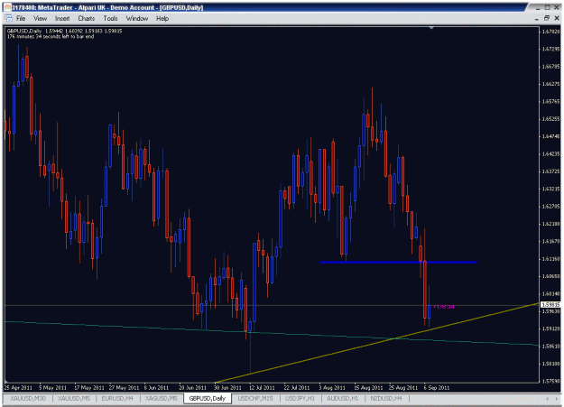The height and width of the screenshot is (407, 564).
Task: Open the Window menu
Action: [x=136, y=18]
